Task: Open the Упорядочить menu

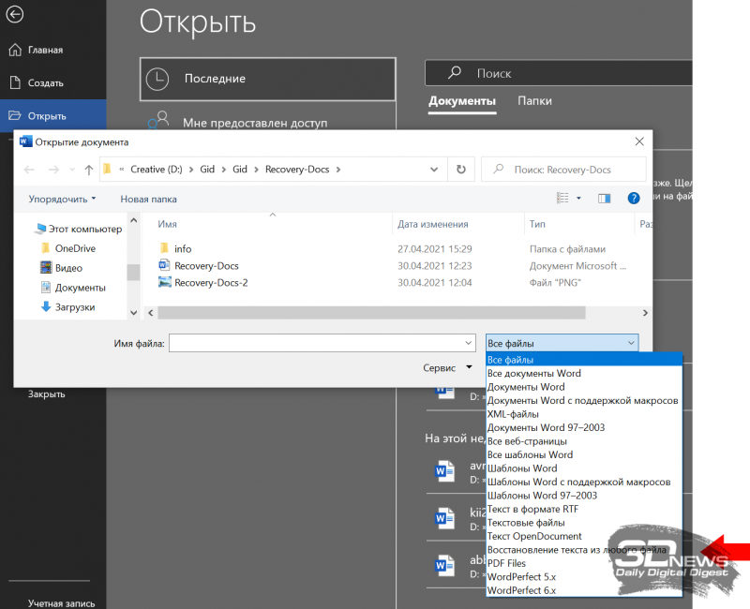Action: [x=62, y=199]
